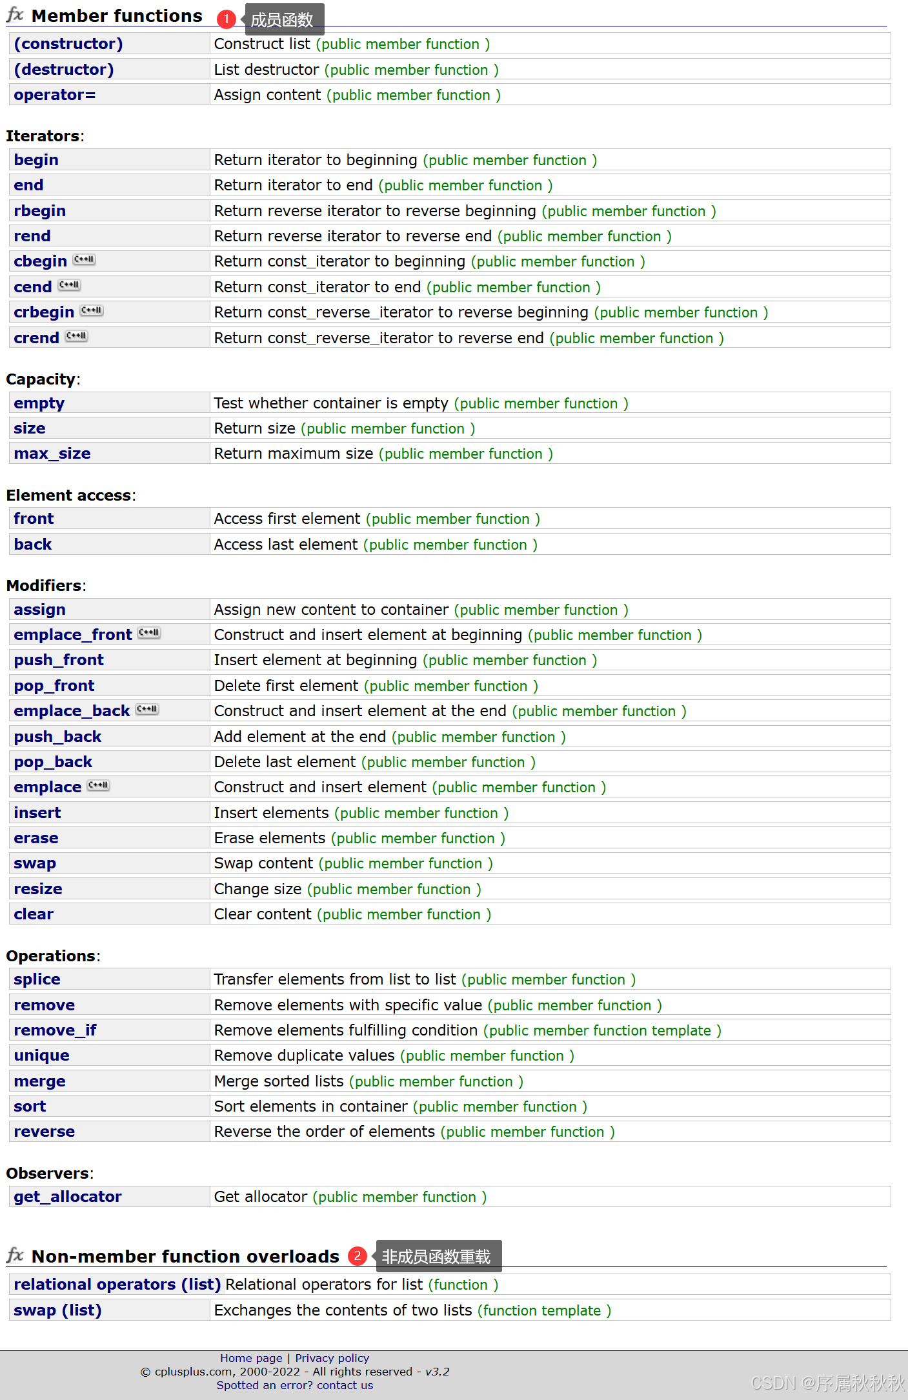
Task: Follow the Home page footer link
Action: click(x=251, y=1358)
